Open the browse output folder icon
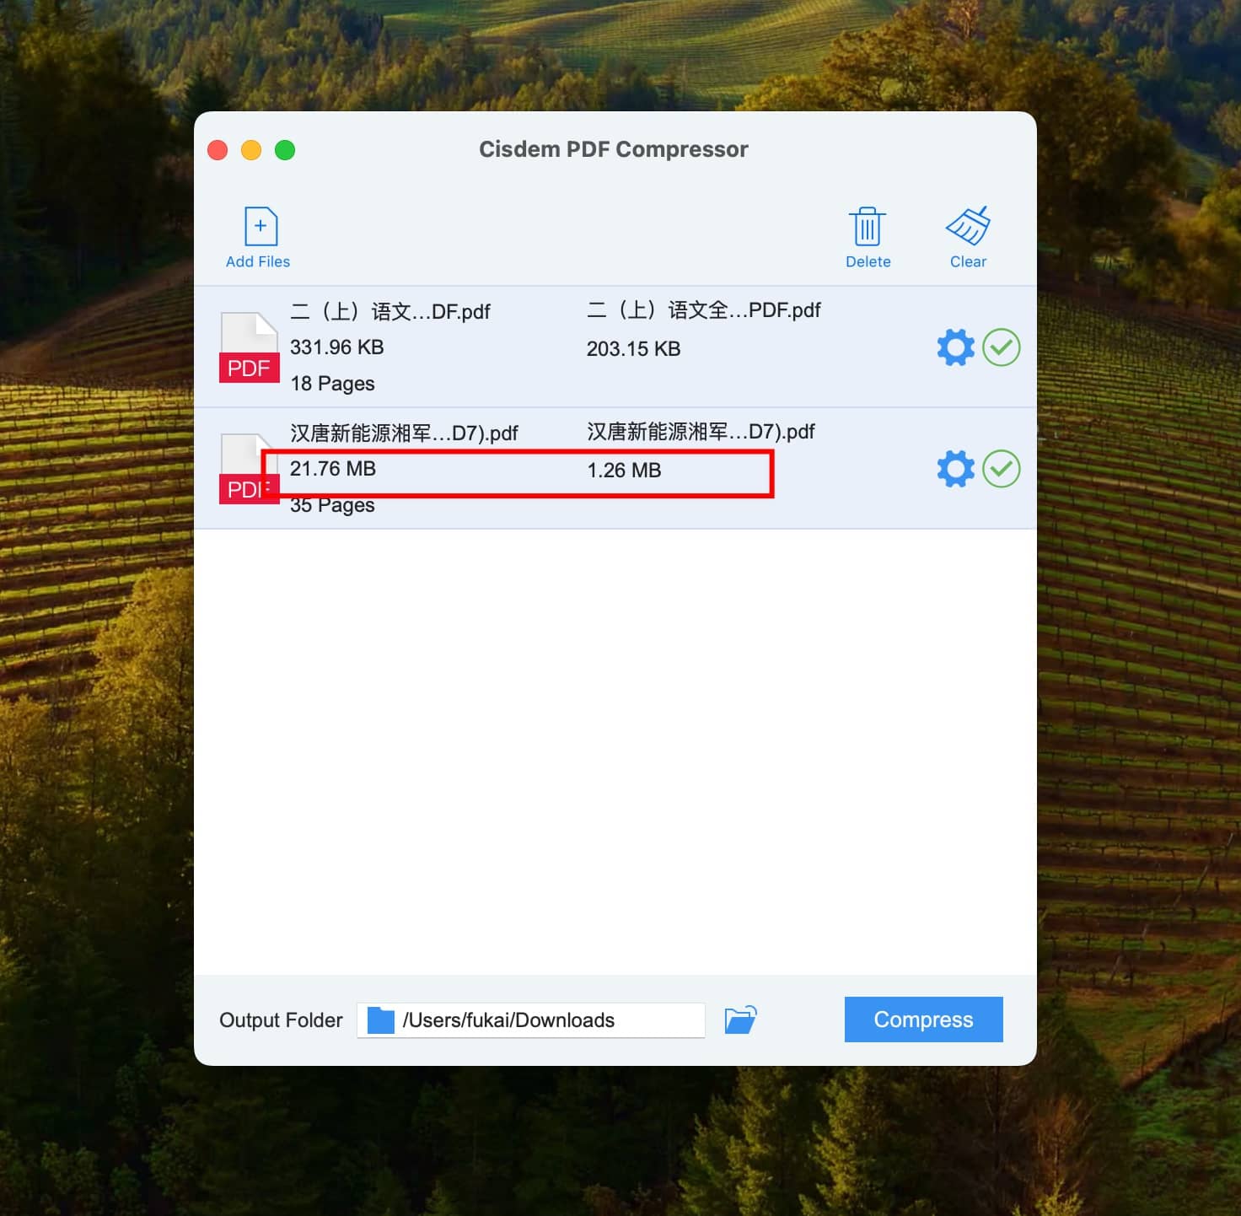This screenshot has height=1216, width=1241. point(740,1020)
